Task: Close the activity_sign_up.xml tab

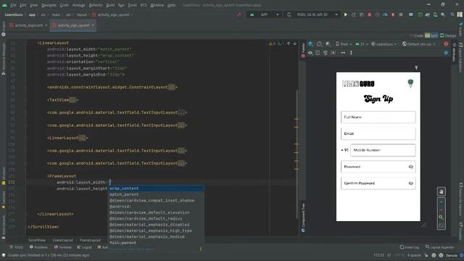Action: (93, 25)
